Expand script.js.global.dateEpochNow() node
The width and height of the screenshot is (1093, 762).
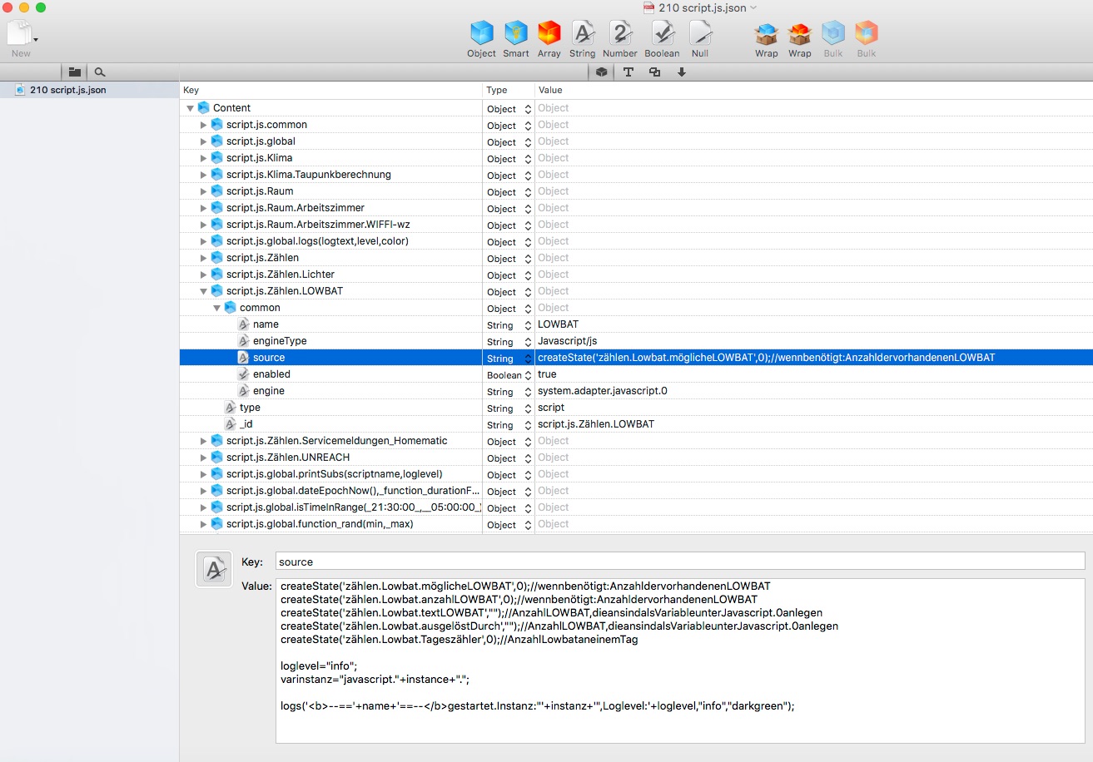click(203, 491)
